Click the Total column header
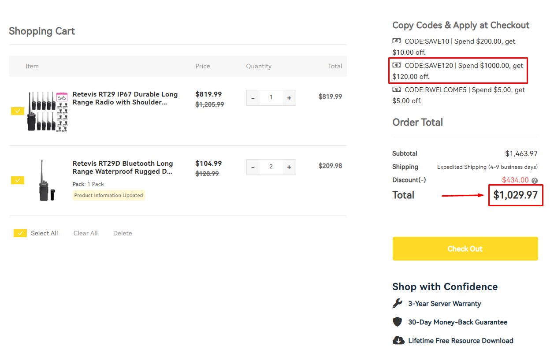Screen dimensions: 554x350 click(335, 66)
